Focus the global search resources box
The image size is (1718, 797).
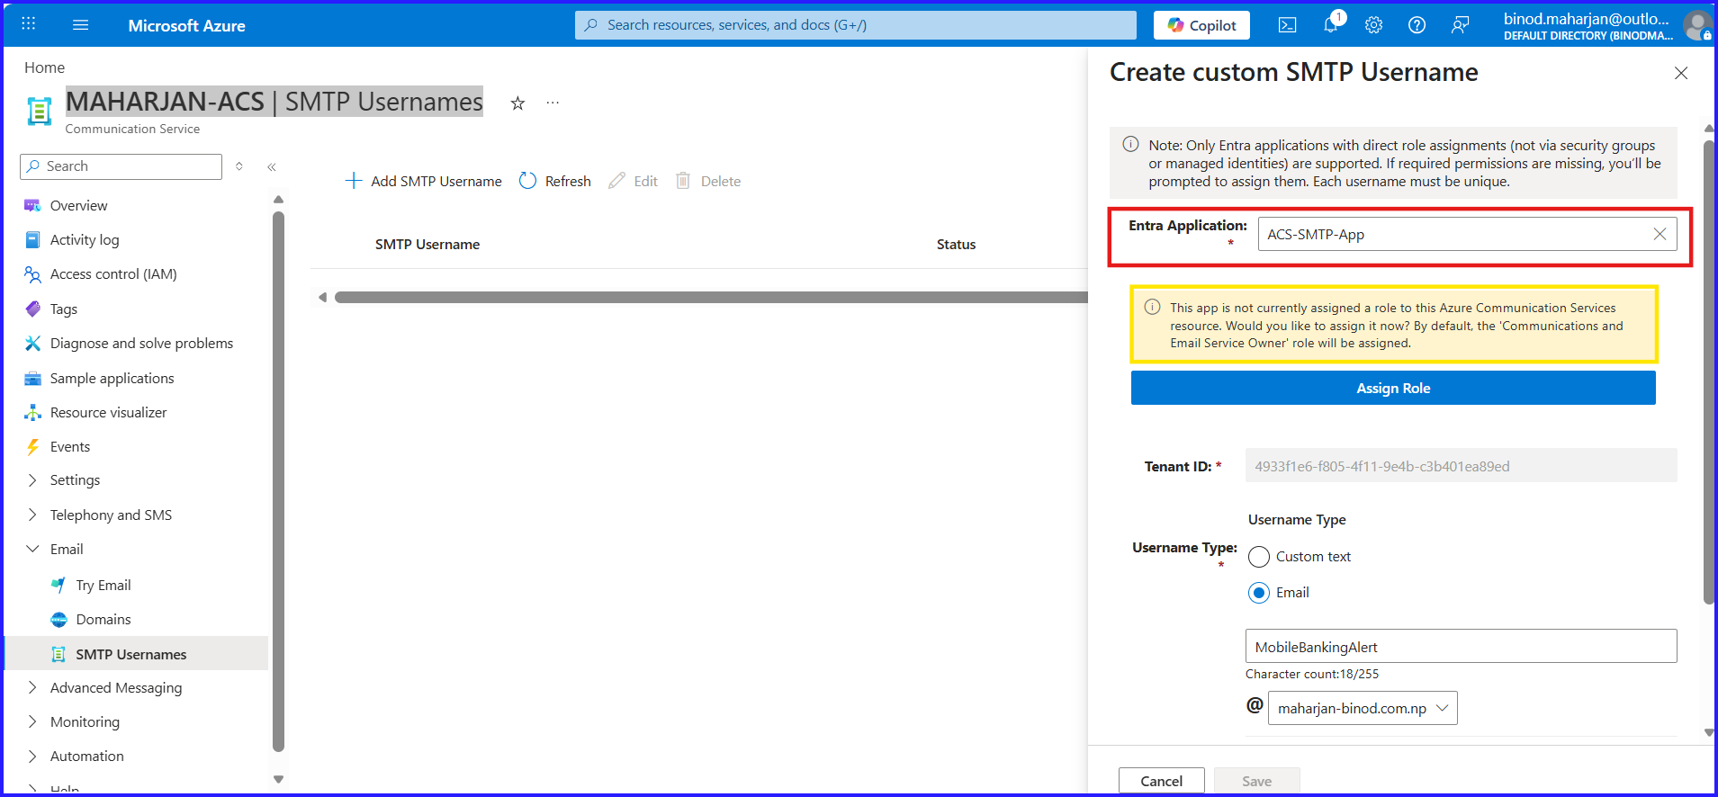pyautogui.click(x=855, y=25)
